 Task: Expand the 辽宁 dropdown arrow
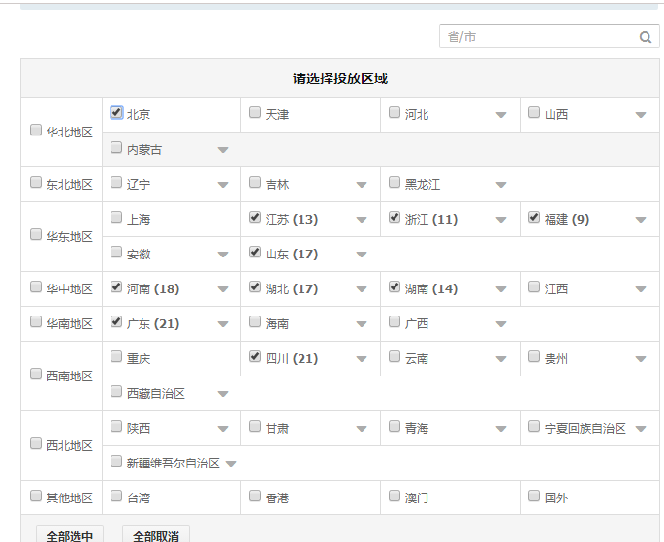click(x=223, y=185)
